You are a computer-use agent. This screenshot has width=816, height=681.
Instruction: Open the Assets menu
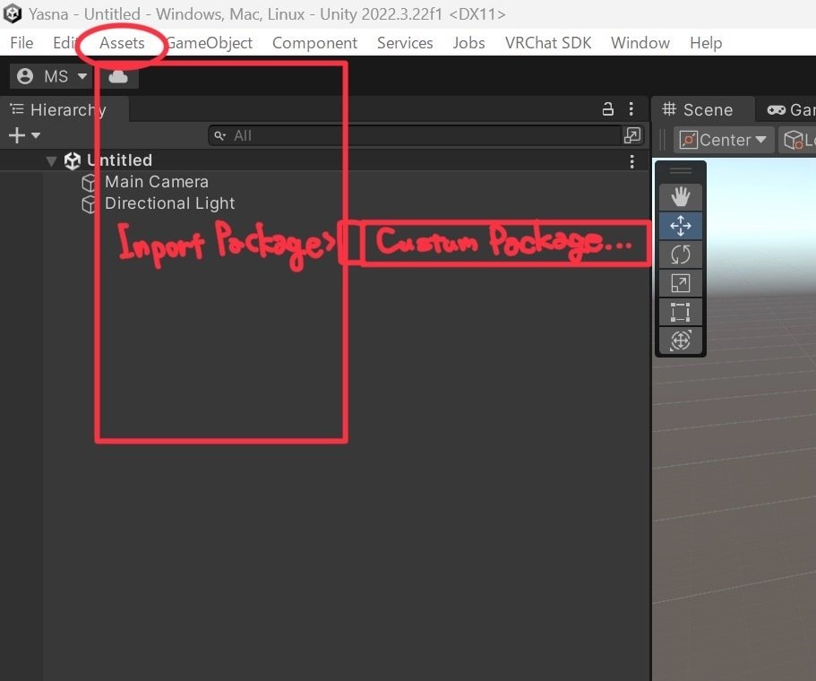click(122, 42)
